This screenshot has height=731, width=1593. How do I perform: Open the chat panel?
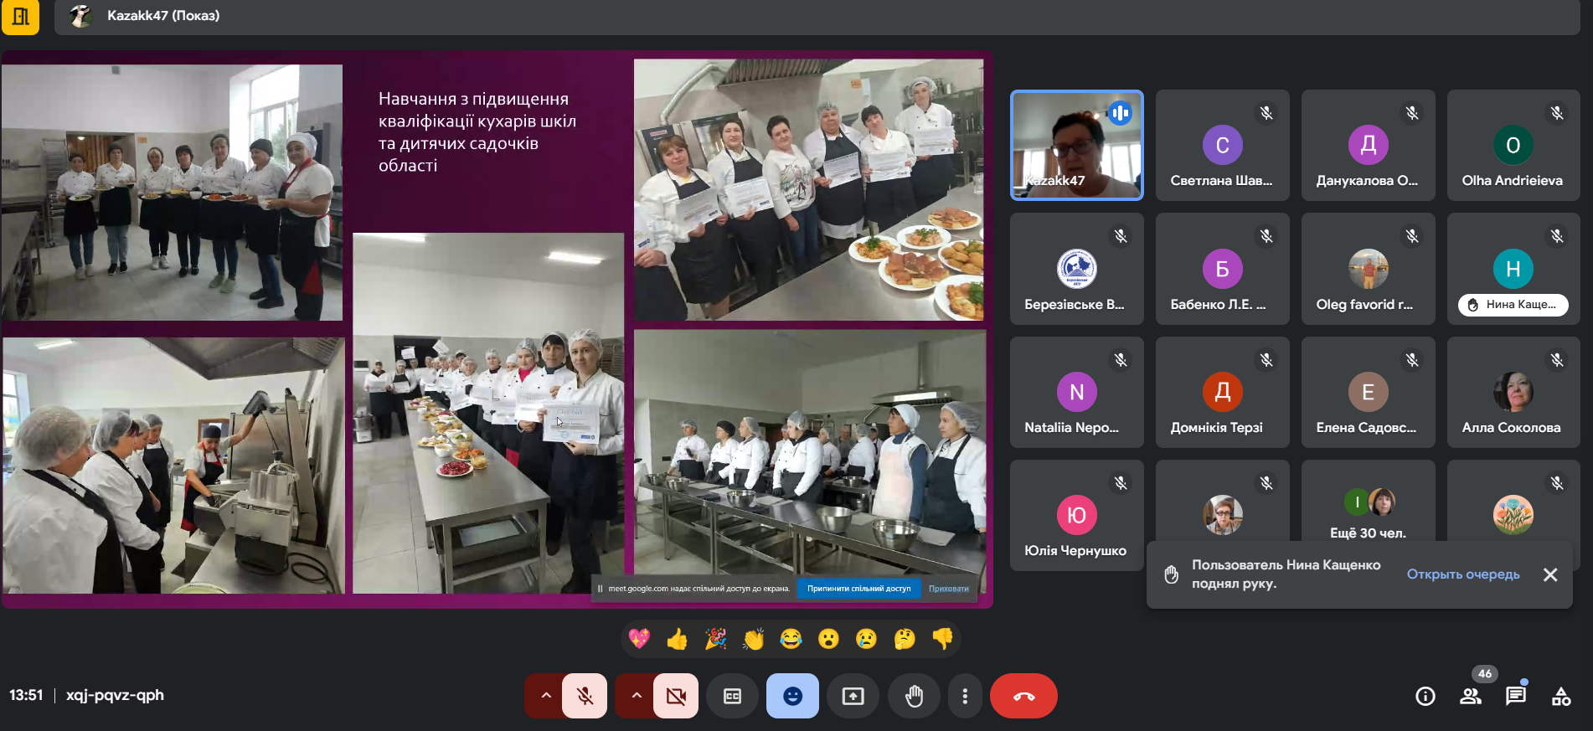pyautogui.click(x=1515, y=696)
